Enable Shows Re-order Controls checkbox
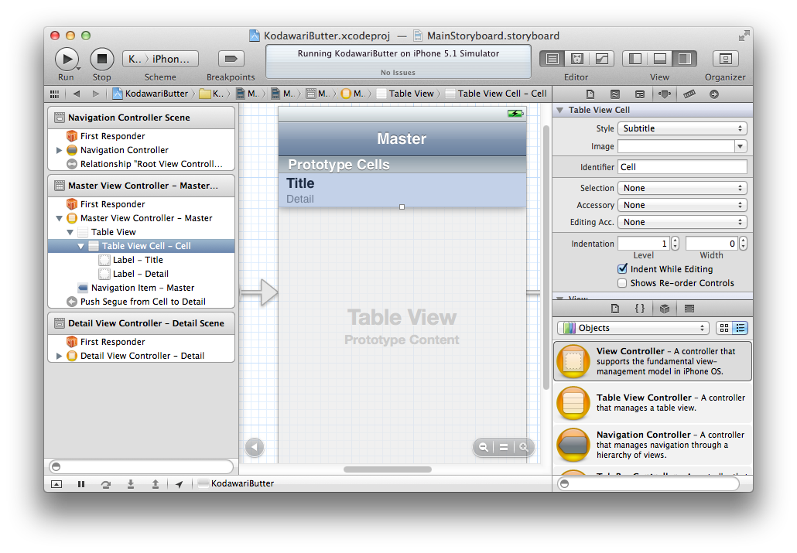 (x=622, y=283)
